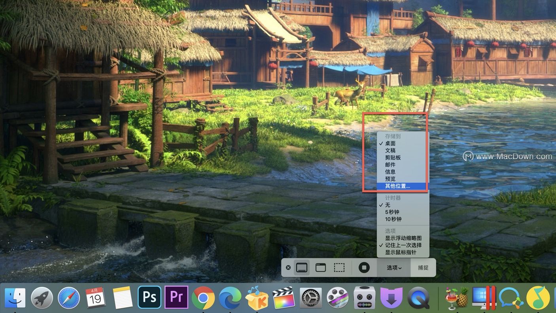556x313 pixels.
Task: Launch Final Cut Pro clapperboard icon
Action: pos(284,298)
